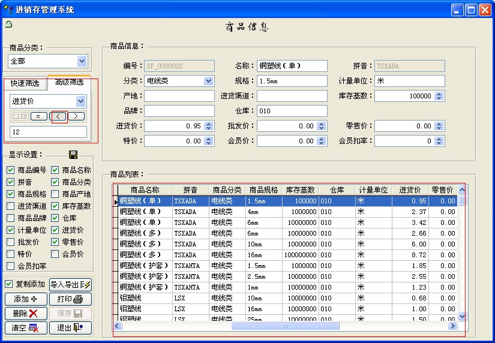Click the 名称 input field

coord(292,66)
